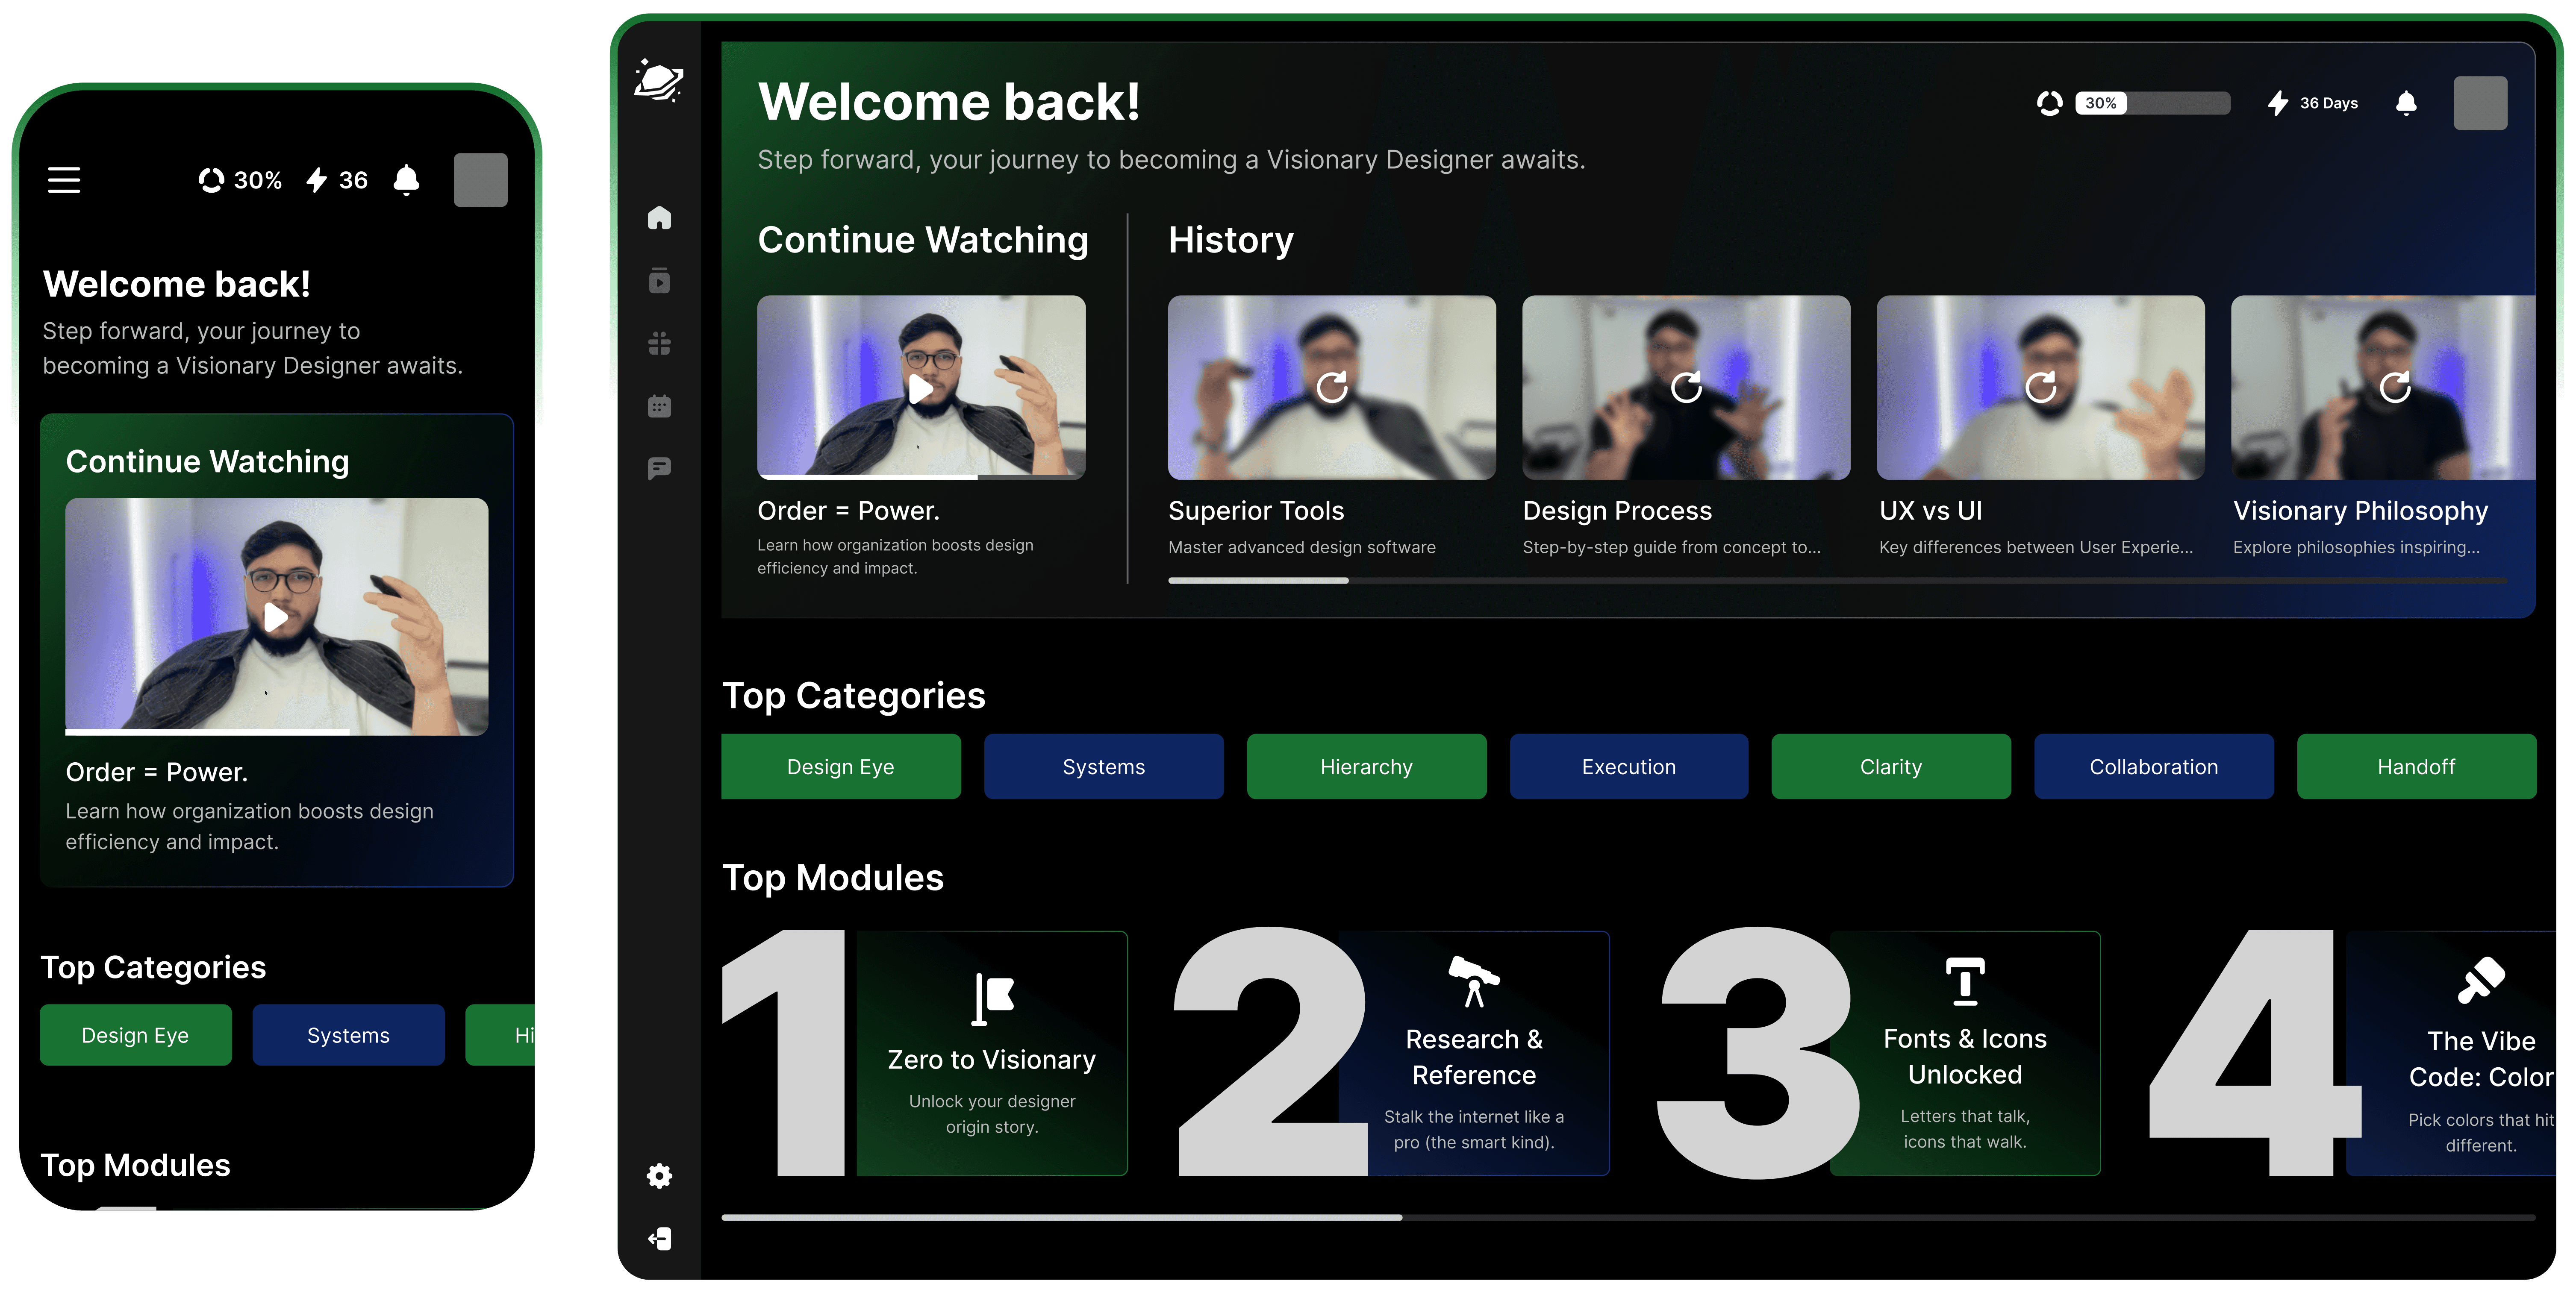Click the desktop Order = Power video progress bar
This screenshot has height=1301, width=2576.
[921, 477]
